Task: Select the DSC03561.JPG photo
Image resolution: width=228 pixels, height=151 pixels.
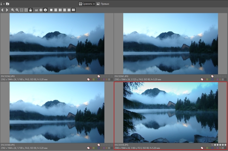Action: pos(170,43)
